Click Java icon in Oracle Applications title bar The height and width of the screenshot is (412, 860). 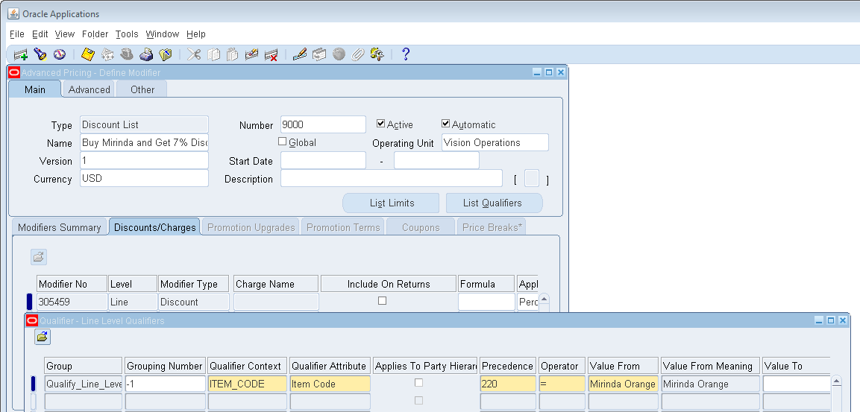[x=13, y=13]
